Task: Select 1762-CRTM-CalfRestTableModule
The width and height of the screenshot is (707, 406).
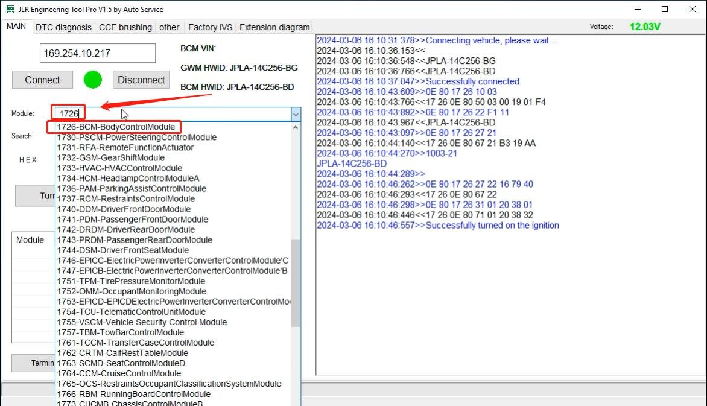Action: (173, 353)
